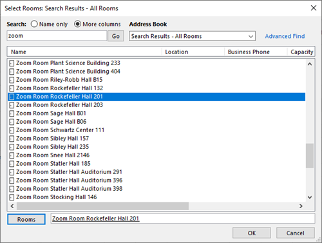The width and height of the screenshot is (322, 243).
Task: Select highlighted 'Zoom Room Rockefeller Hall 201' row
Action: pos(156,97)
